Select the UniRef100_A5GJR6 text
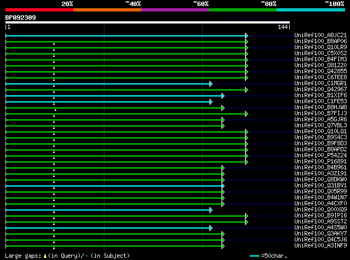Viewport: 350px width, 260px height. tap(320, 119)
